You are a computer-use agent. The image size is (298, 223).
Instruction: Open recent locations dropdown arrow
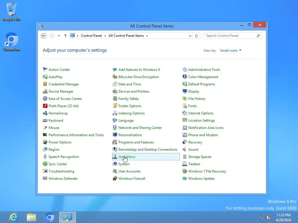pos(59,36)
